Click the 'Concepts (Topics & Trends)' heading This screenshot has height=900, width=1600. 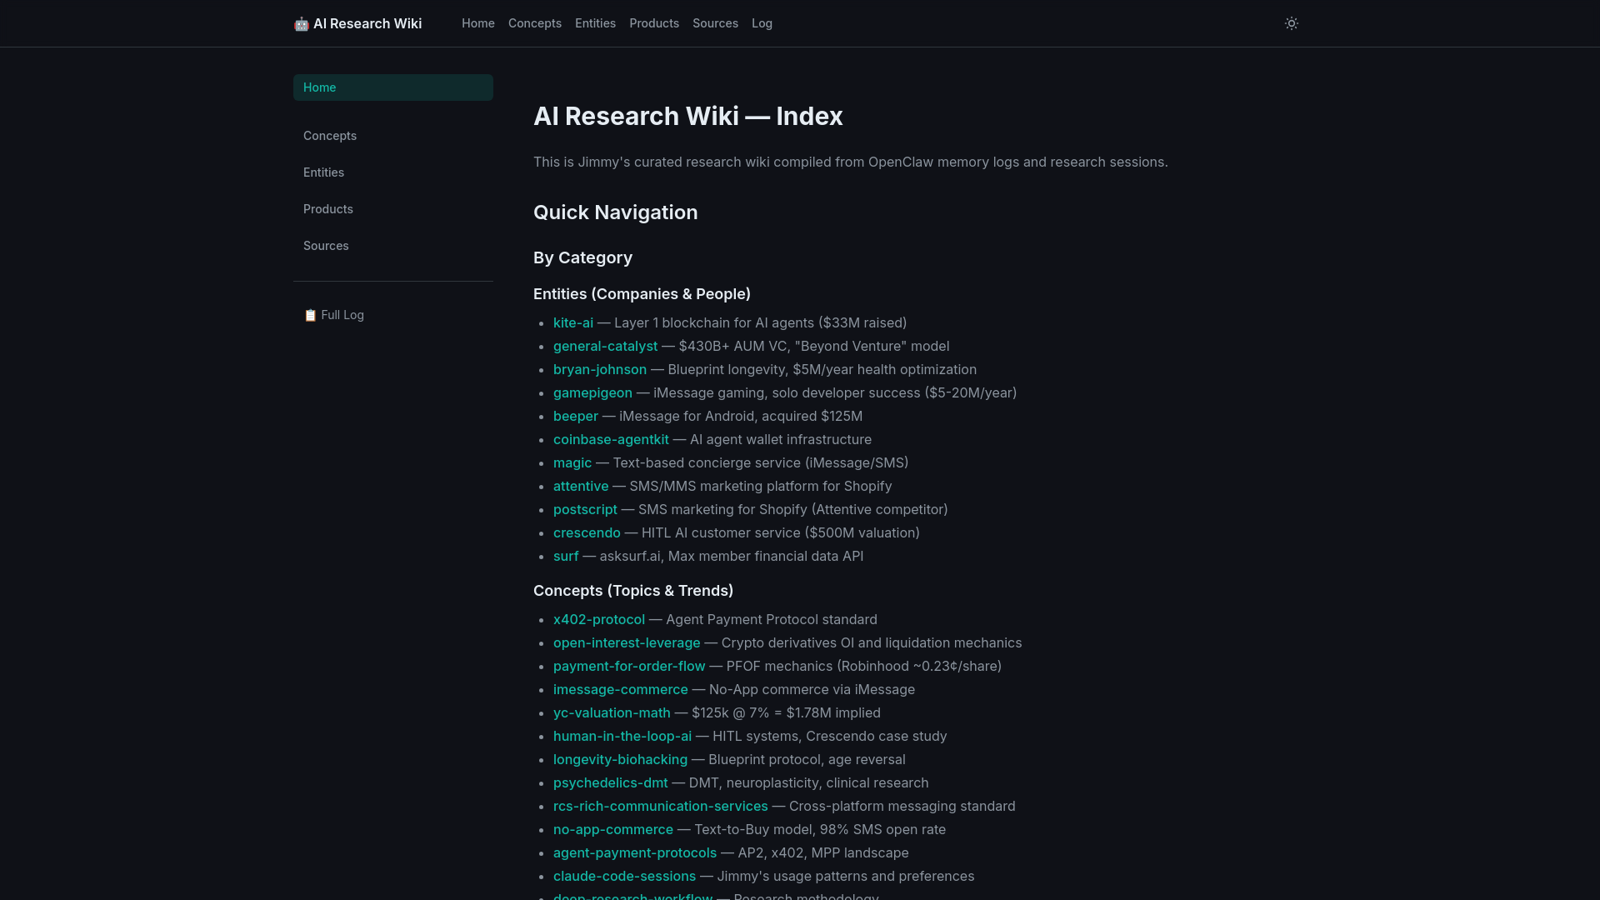coord(633,591)
